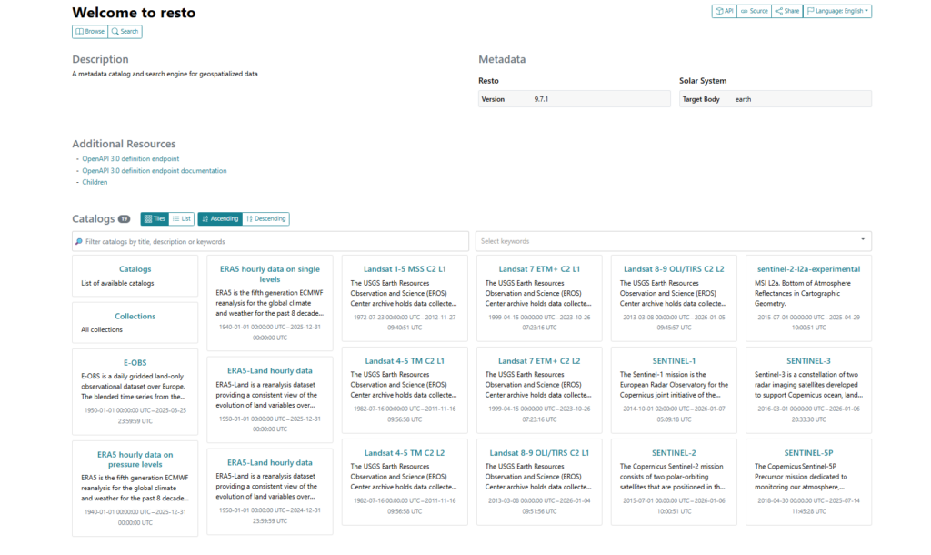Enable Descending sort order
931x555 pixels.
pyautogui.click(x=268, y=218)
